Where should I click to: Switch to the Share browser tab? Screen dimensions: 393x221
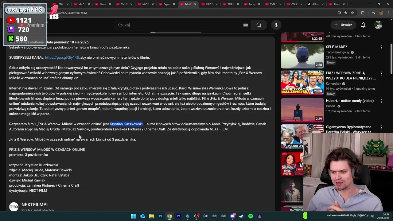pyautogui.click(x=335, y=4)
